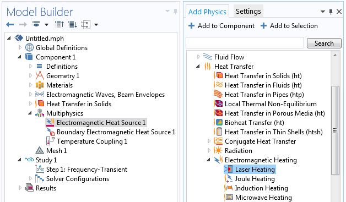Click the Temperature Coupling 1 icon

tap(50, 141)
